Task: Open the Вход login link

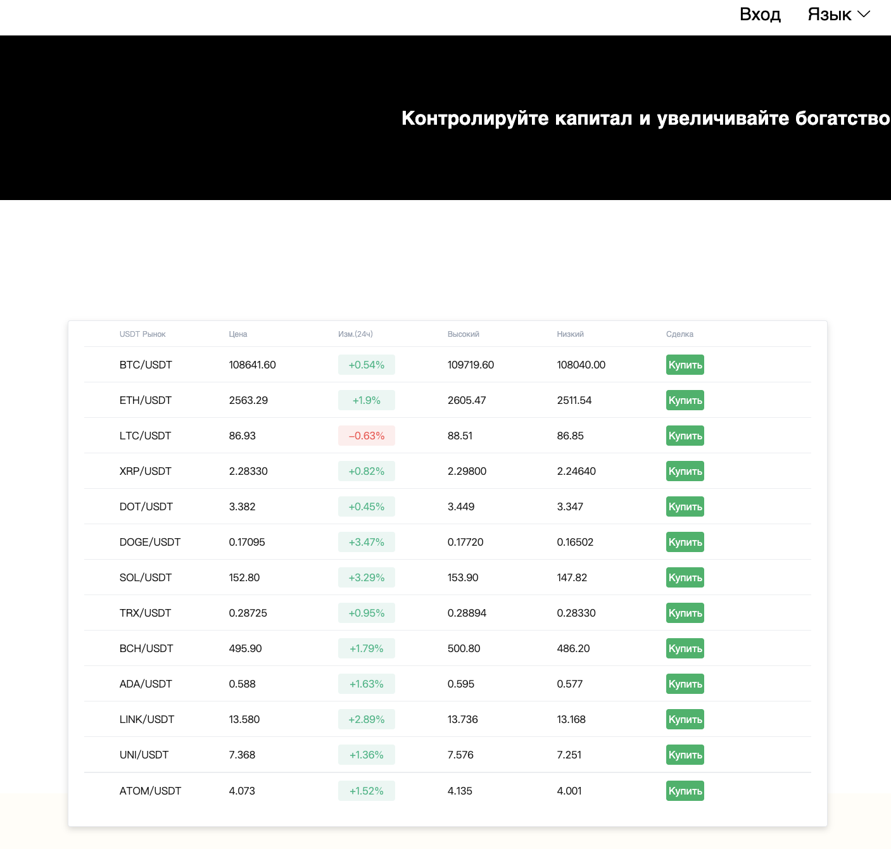Action: click(x=760, y=14)
